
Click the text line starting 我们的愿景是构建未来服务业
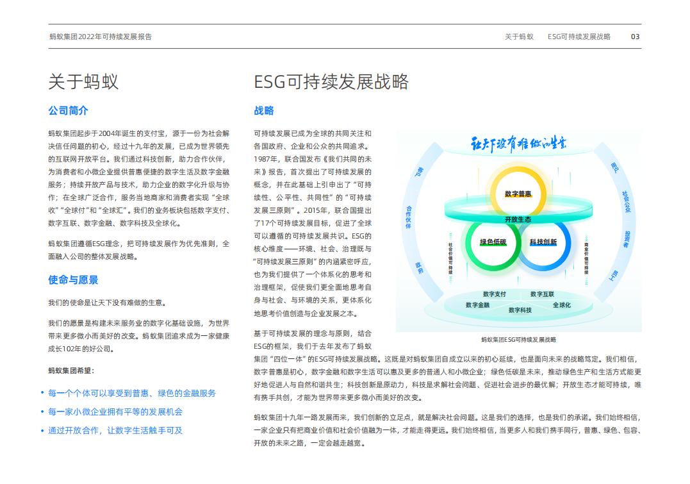point(139,323)
